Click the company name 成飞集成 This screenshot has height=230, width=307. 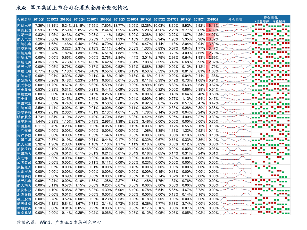(x=24, y=163)
